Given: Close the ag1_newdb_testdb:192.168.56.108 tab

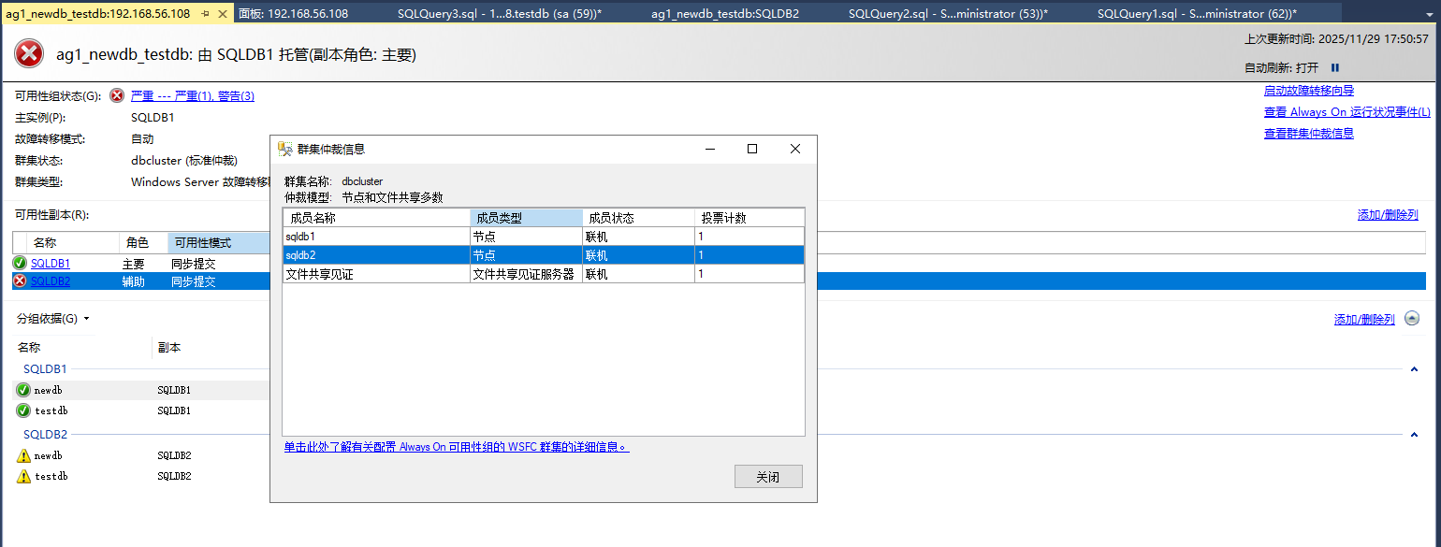Looking at the screenshot, I should tap(225, 14).
